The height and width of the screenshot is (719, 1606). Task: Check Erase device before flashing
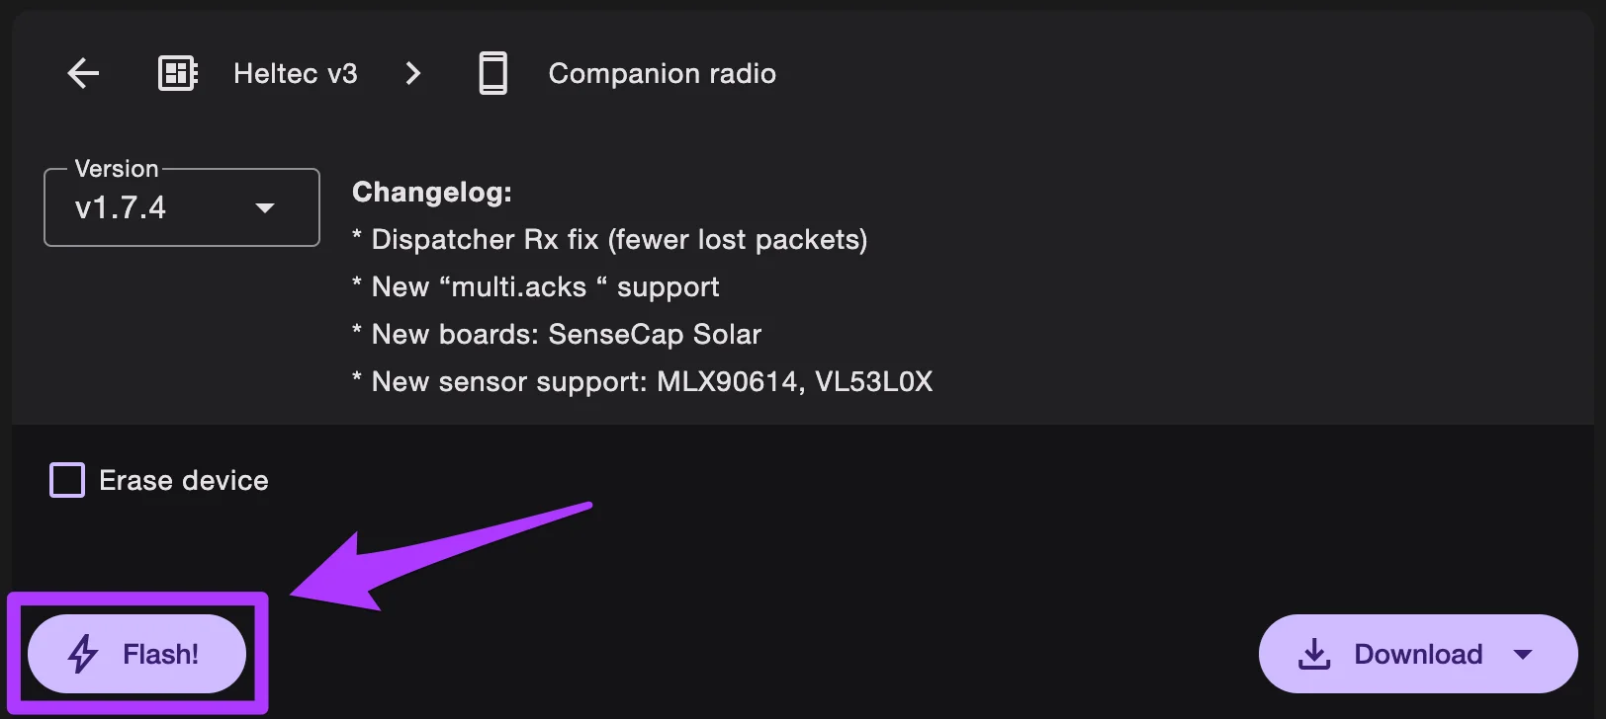coord(66,480)
